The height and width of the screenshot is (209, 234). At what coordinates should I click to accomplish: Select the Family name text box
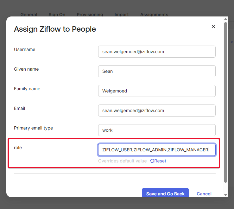click(157, 91)
